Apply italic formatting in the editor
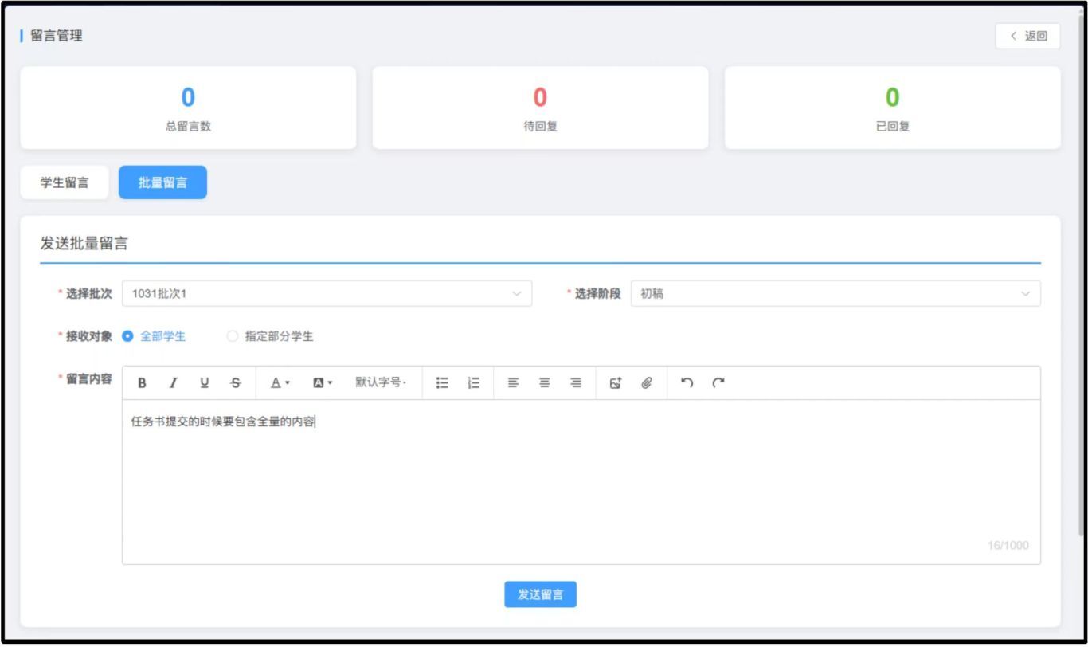Viewport: 1088px width, 647px height. click(x=173, y=383)
